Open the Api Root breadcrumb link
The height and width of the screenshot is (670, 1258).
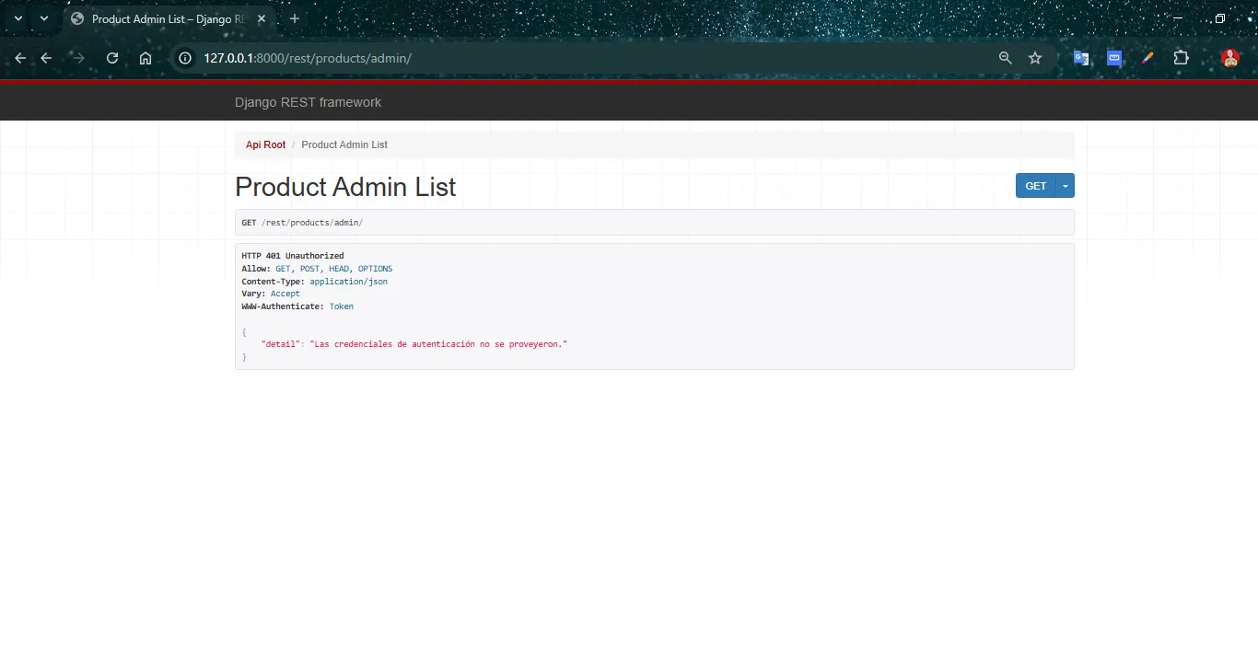click(x=265, y=144)
